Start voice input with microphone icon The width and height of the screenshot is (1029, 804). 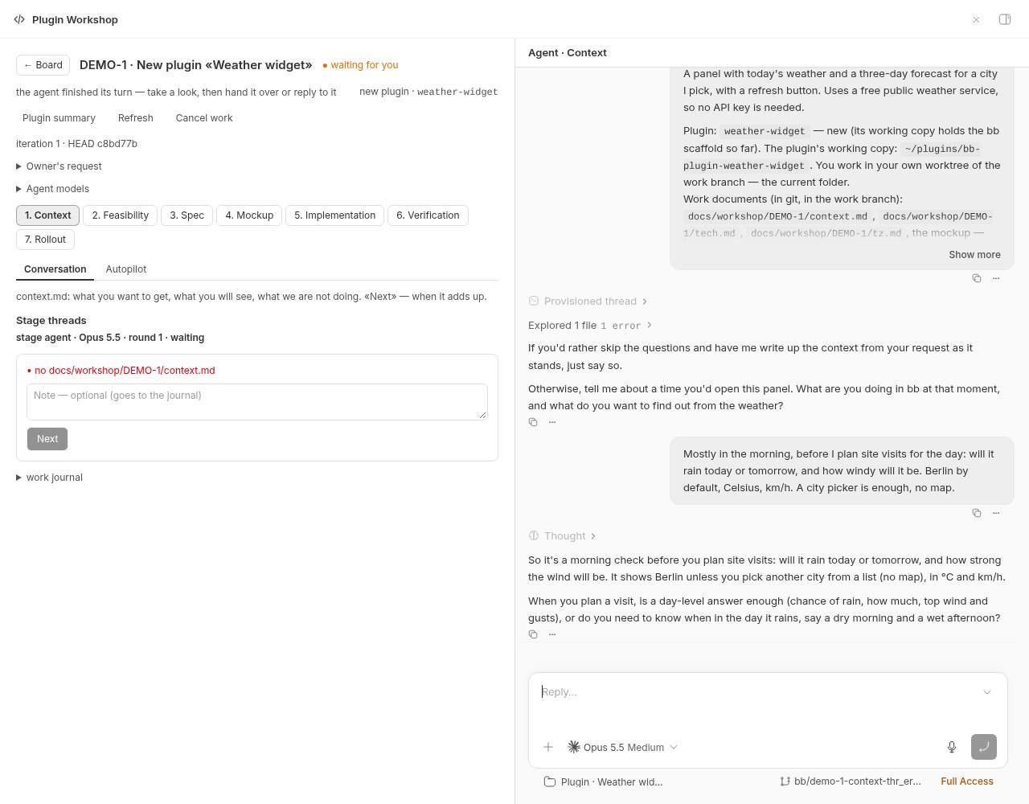952,747
